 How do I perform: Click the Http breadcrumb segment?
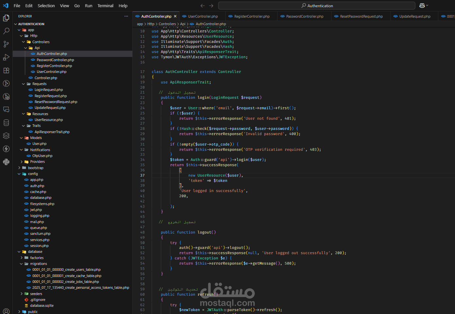click(151, 24)
